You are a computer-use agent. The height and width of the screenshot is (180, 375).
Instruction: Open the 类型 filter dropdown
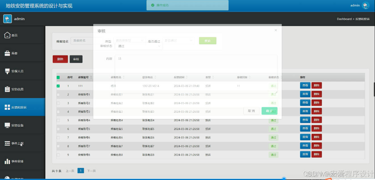pos(130,40)
